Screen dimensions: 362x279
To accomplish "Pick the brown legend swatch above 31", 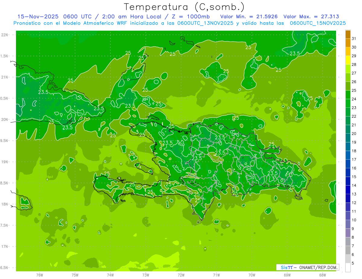I will (x=348, y=34).
